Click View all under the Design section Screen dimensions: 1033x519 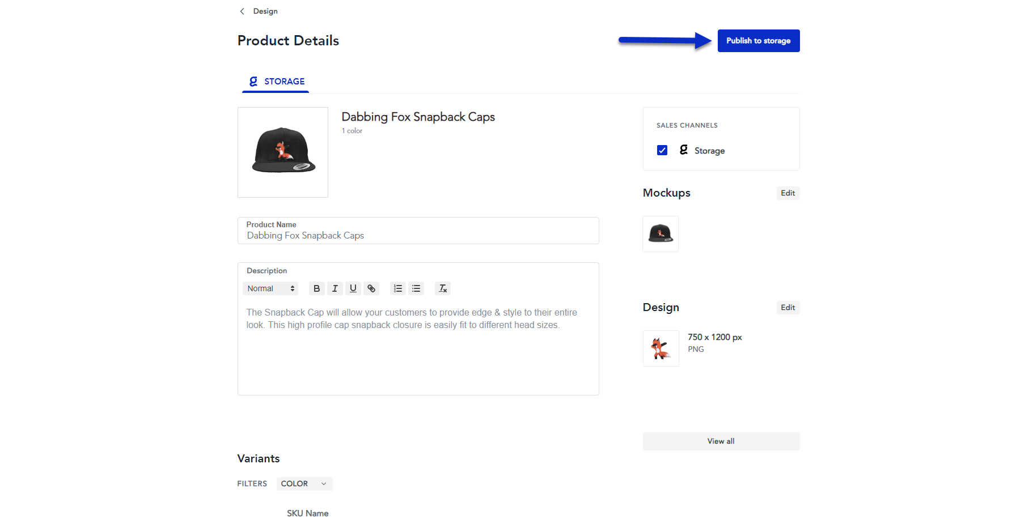[721, 441]
